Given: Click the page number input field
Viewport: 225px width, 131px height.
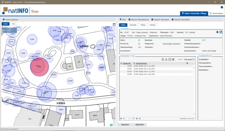Looking at the screenshot, I should 128,119.
